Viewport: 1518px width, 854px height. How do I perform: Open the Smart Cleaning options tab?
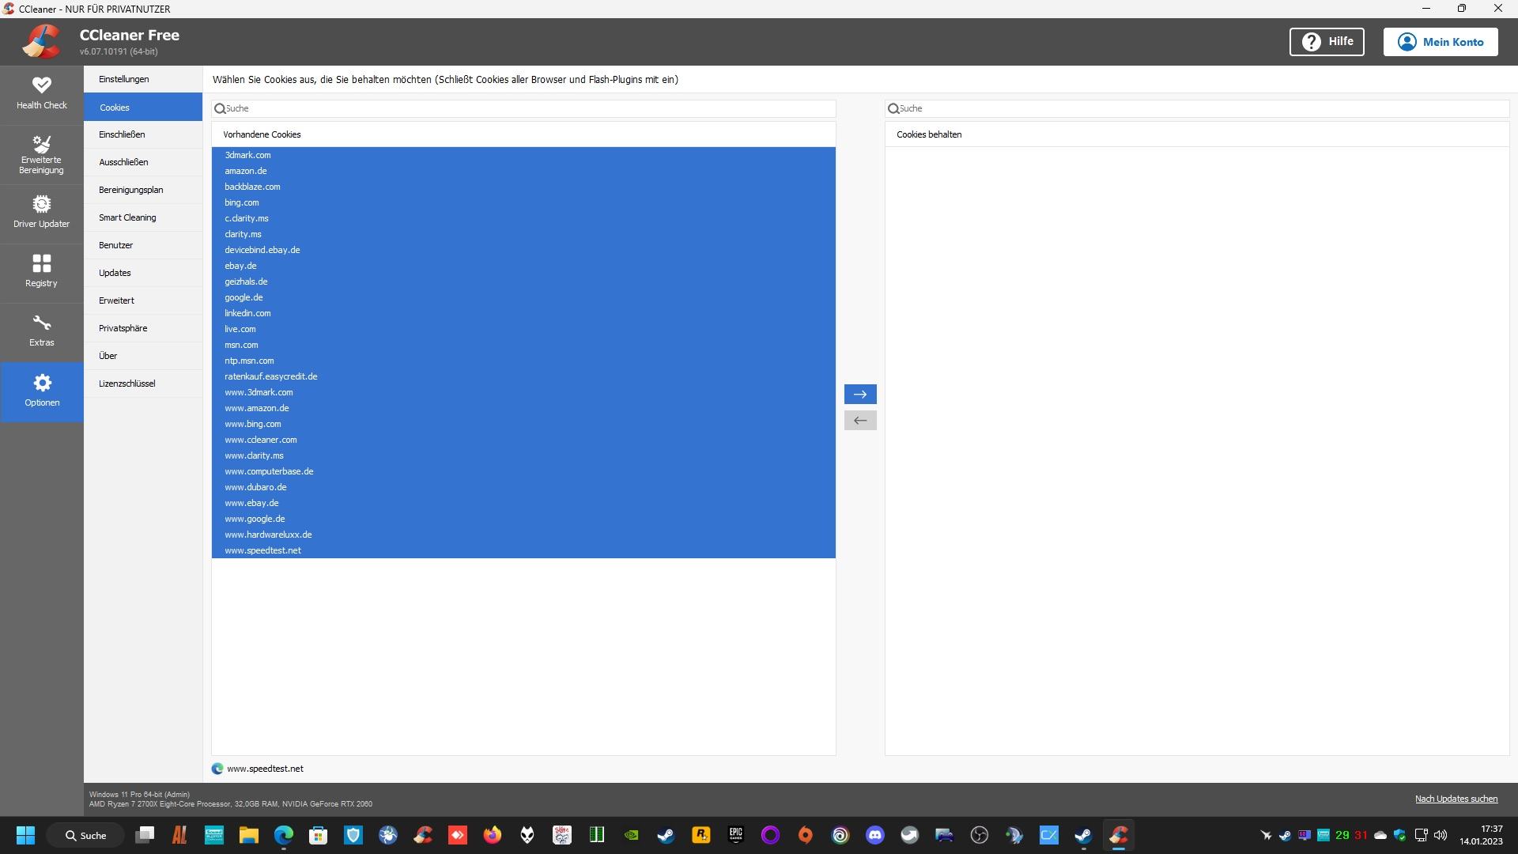pyautogui.click(x=143, y=217)
